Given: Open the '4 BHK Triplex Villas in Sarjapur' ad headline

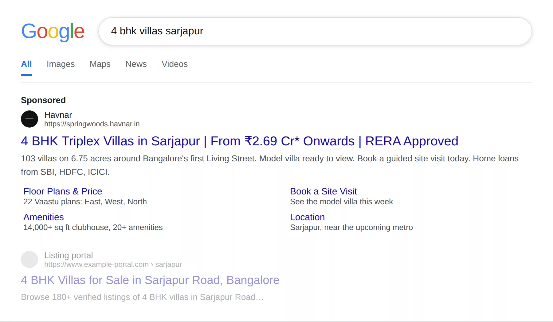Looking at the screenshot, I should pos(240,141).
